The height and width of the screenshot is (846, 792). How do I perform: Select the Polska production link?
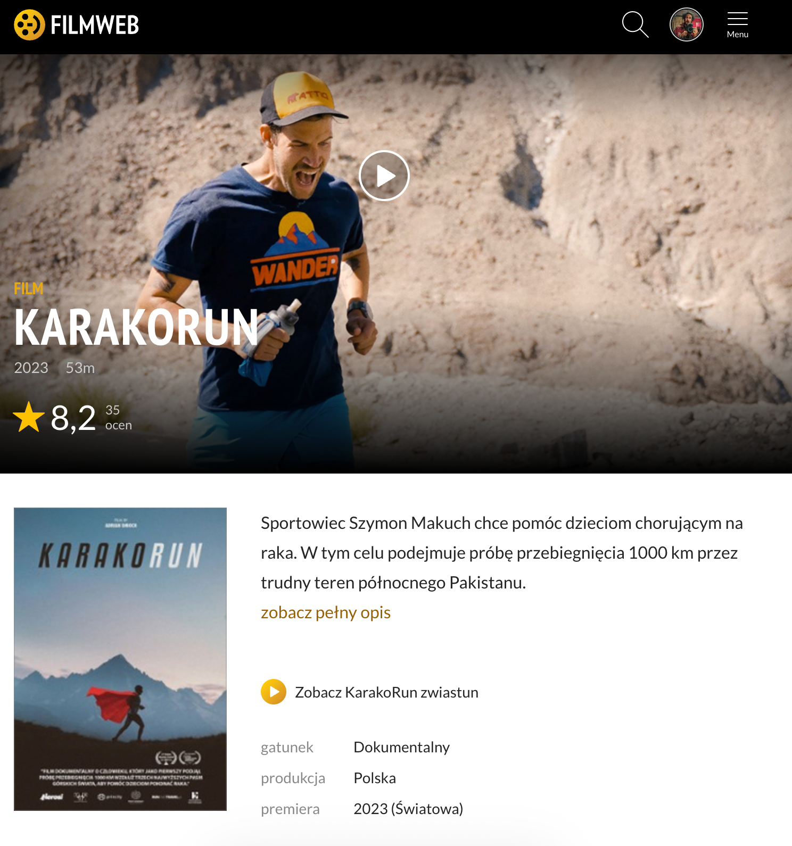coord(375,778)
